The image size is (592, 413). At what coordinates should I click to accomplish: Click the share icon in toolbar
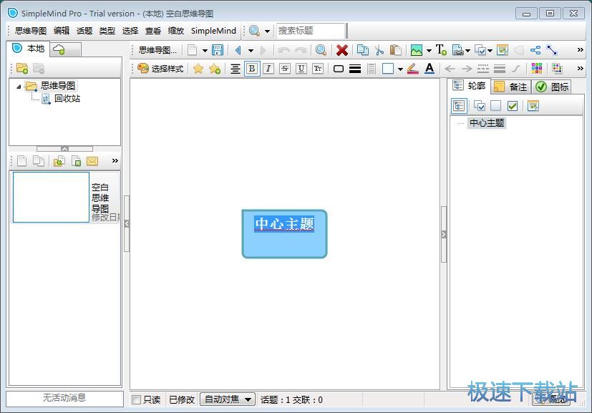(x=535, y=50)
